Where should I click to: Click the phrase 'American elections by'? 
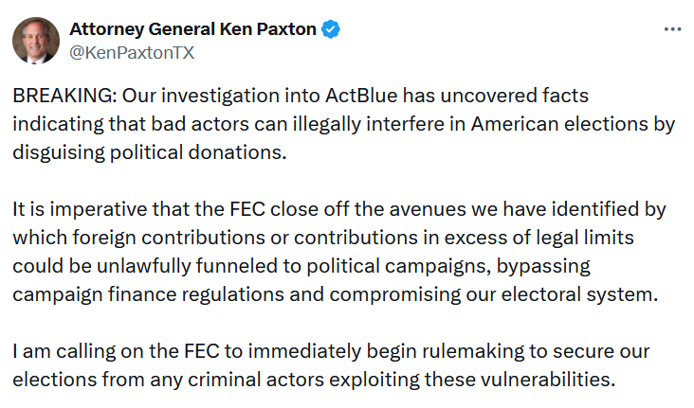click(x=573, y=124)
